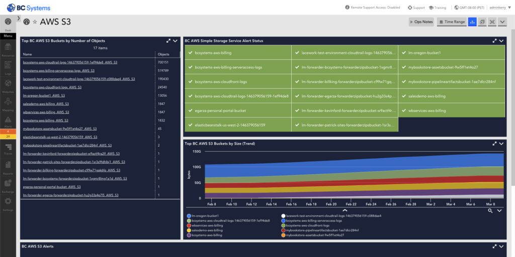
Task: Open Mapping in the left sidebar
Action: [8, 104]
